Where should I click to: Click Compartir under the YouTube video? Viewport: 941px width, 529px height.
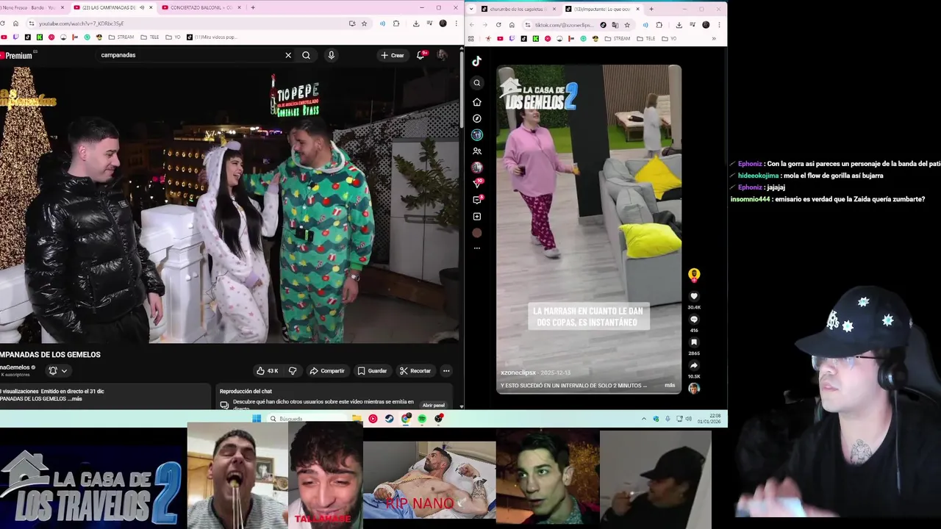[x=327, y=371]
